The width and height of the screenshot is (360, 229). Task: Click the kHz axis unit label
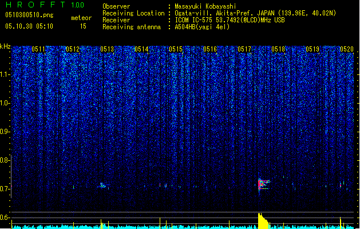[5, 46]
